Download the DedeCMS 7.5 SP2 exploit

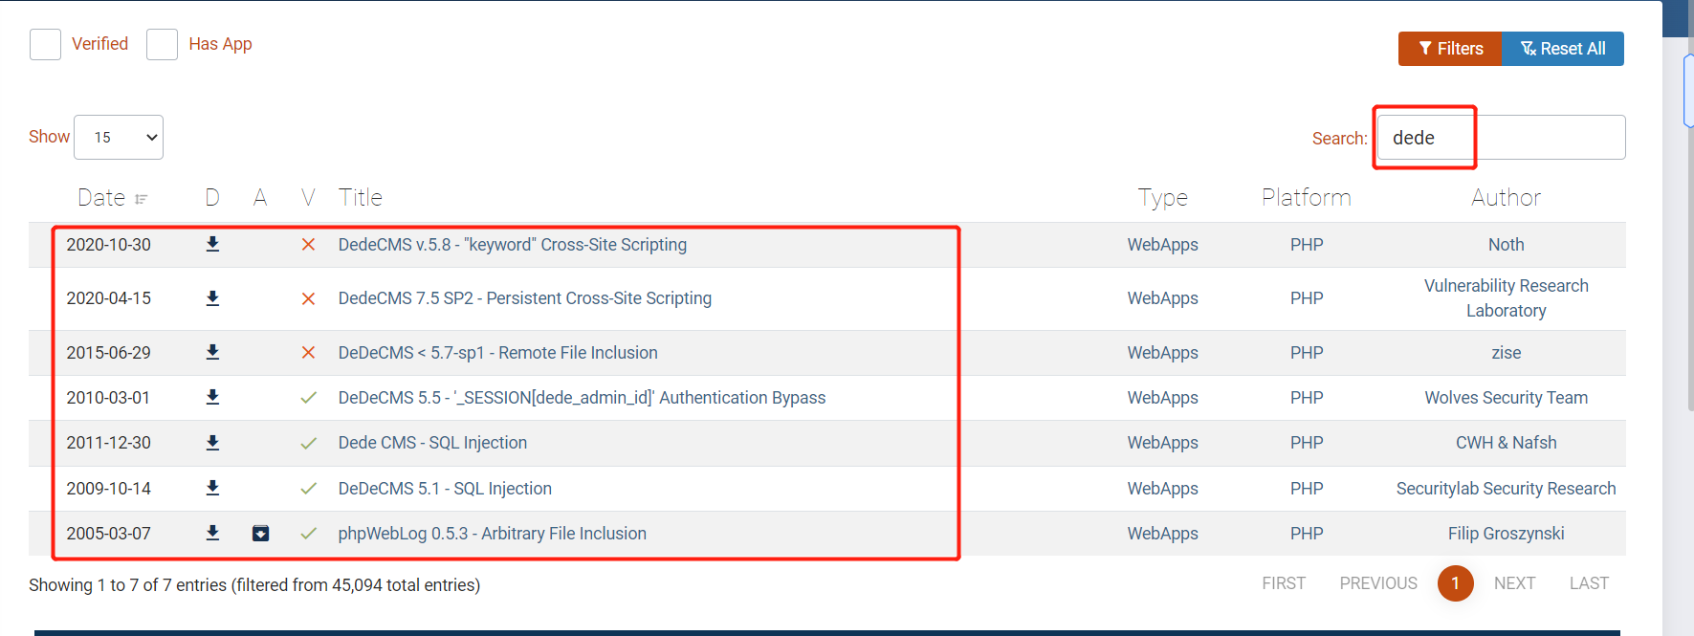click(212, 298)
